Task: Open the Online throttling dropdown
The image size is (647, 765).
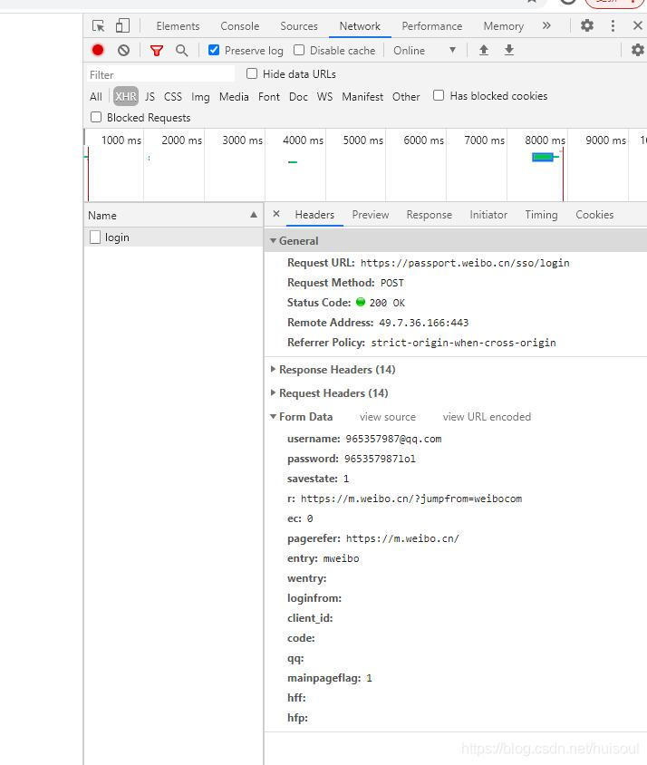Action: click(424, 51)
